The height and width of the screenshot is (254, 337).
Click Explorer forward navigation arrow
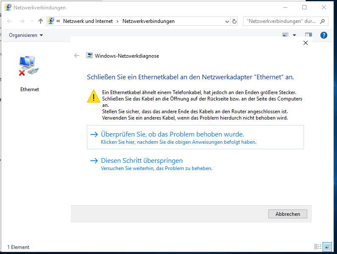[x=22, y=21]
